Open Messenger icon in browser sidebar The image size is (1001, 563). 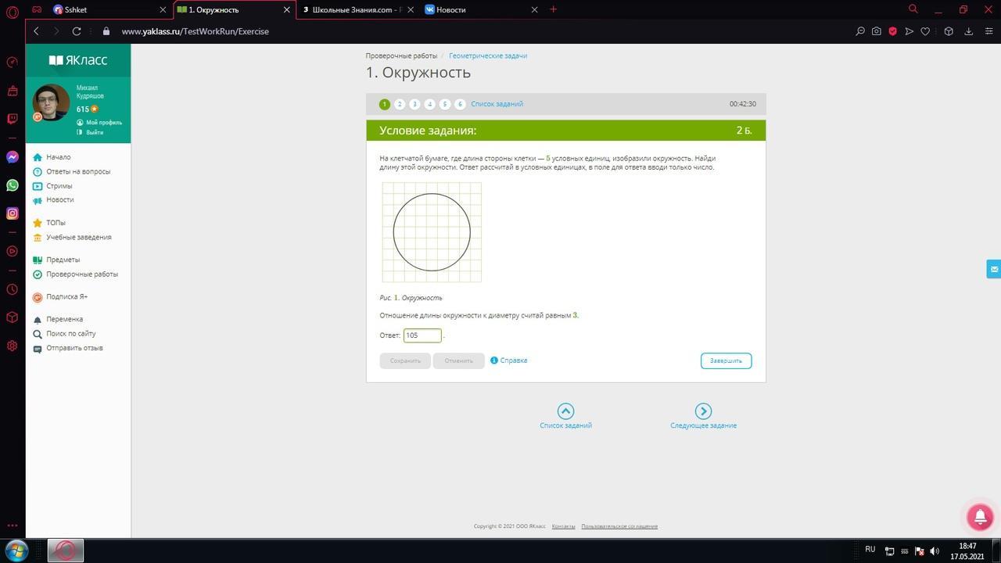[13, 157]
